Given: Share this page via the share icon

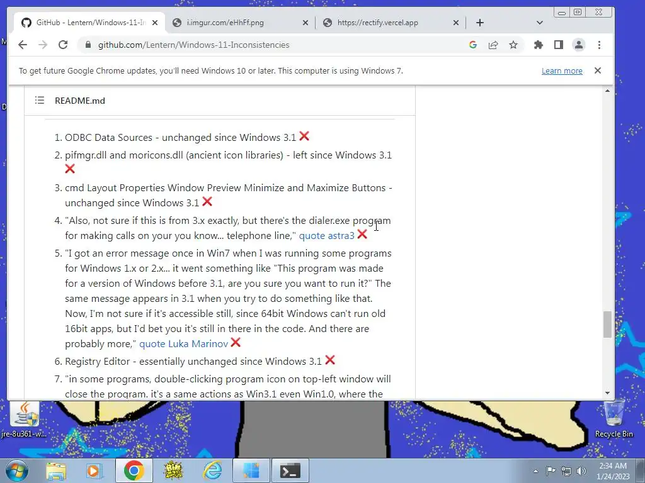Looking at the screenshot, I should point(493,45).
